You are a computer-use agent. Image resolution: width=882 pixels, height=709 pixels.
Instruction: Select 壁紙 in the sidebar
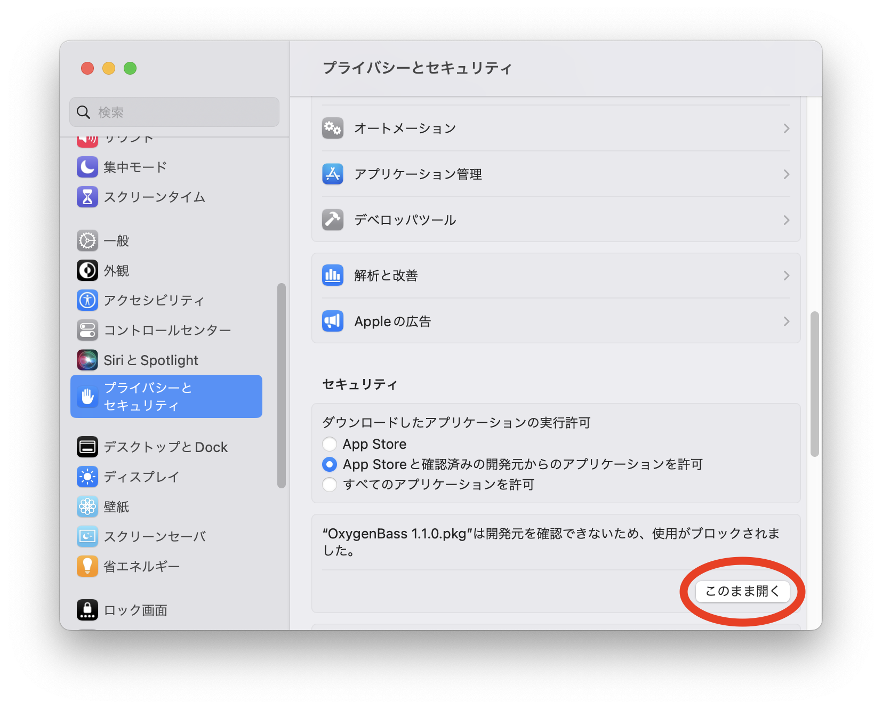166,506
